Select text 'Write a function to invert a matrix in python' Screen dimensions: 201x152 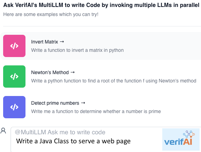(x=77, y=50)
